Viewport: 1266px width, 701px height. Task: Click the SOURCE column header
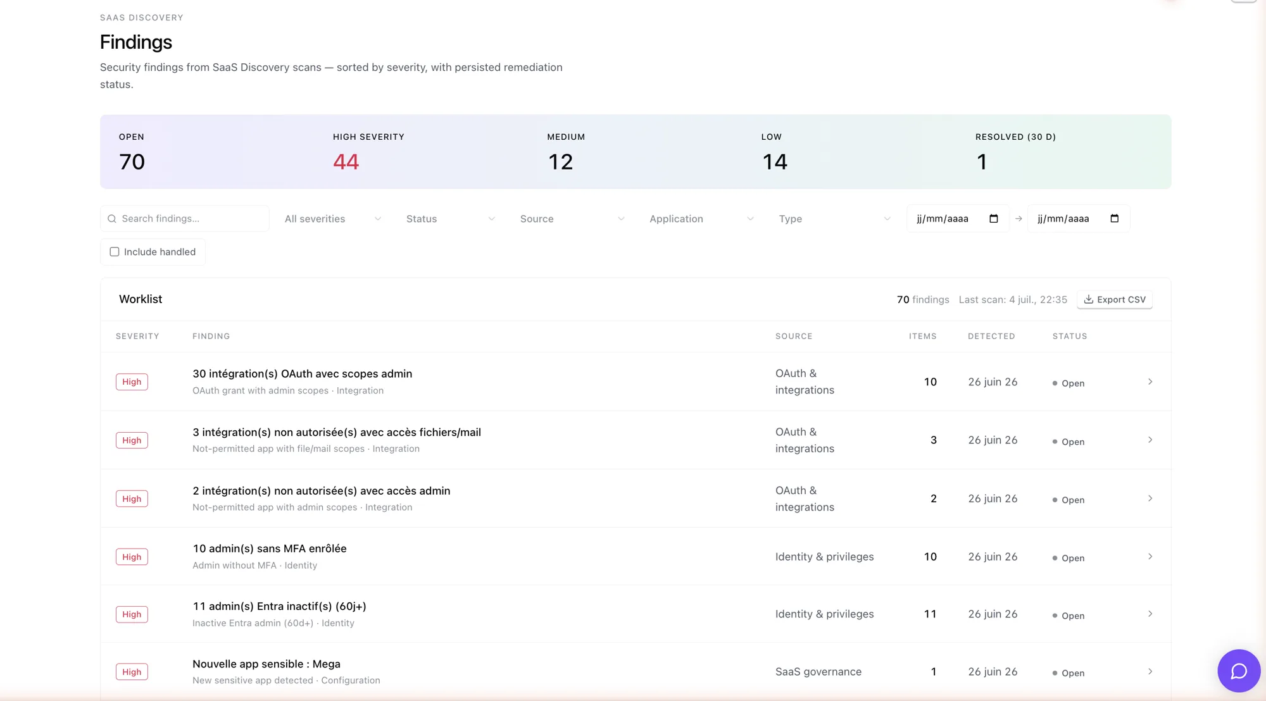pos(794,336)
